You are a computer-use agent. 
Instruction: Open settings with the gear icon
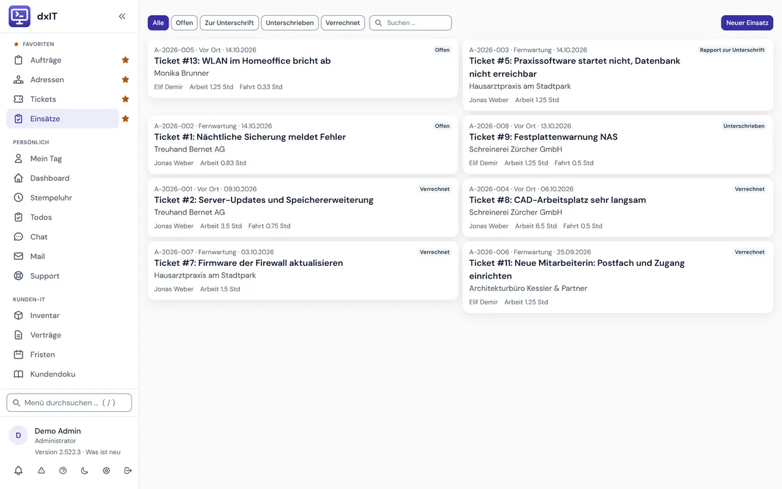106,471
